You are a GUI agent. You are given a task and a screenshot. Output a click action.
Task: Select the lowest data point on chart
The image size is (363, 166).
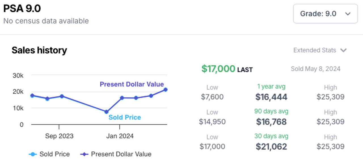point(106,112)
